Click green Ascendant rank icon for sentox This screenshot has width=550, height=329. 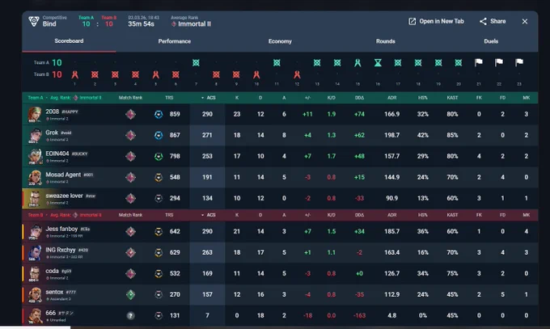coord(130,294)
